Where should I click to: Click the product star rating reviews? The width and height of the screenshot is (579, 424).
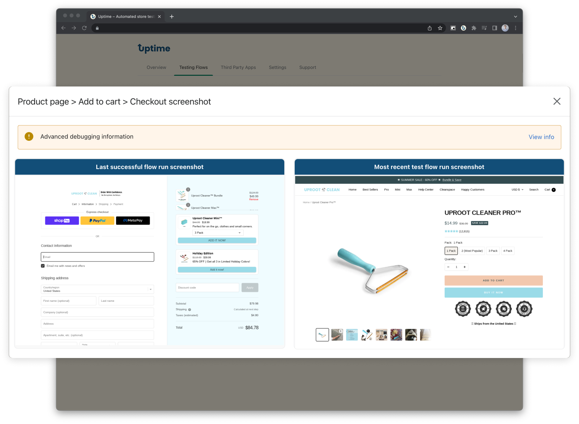click(x=457, y=232)
